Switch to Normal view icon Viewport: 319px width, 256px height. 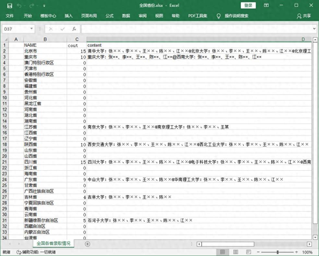[x=222, y=252]
